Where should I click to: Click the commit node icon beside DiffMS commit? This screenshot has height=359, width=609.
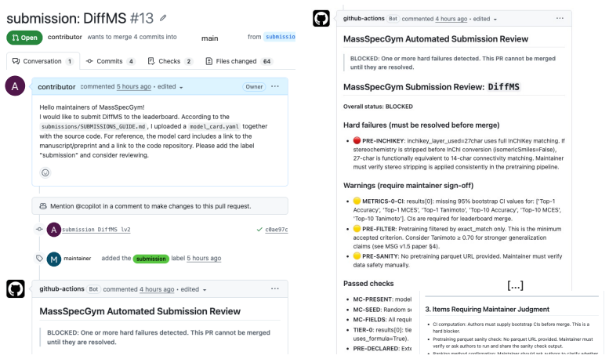pos(39,229)
